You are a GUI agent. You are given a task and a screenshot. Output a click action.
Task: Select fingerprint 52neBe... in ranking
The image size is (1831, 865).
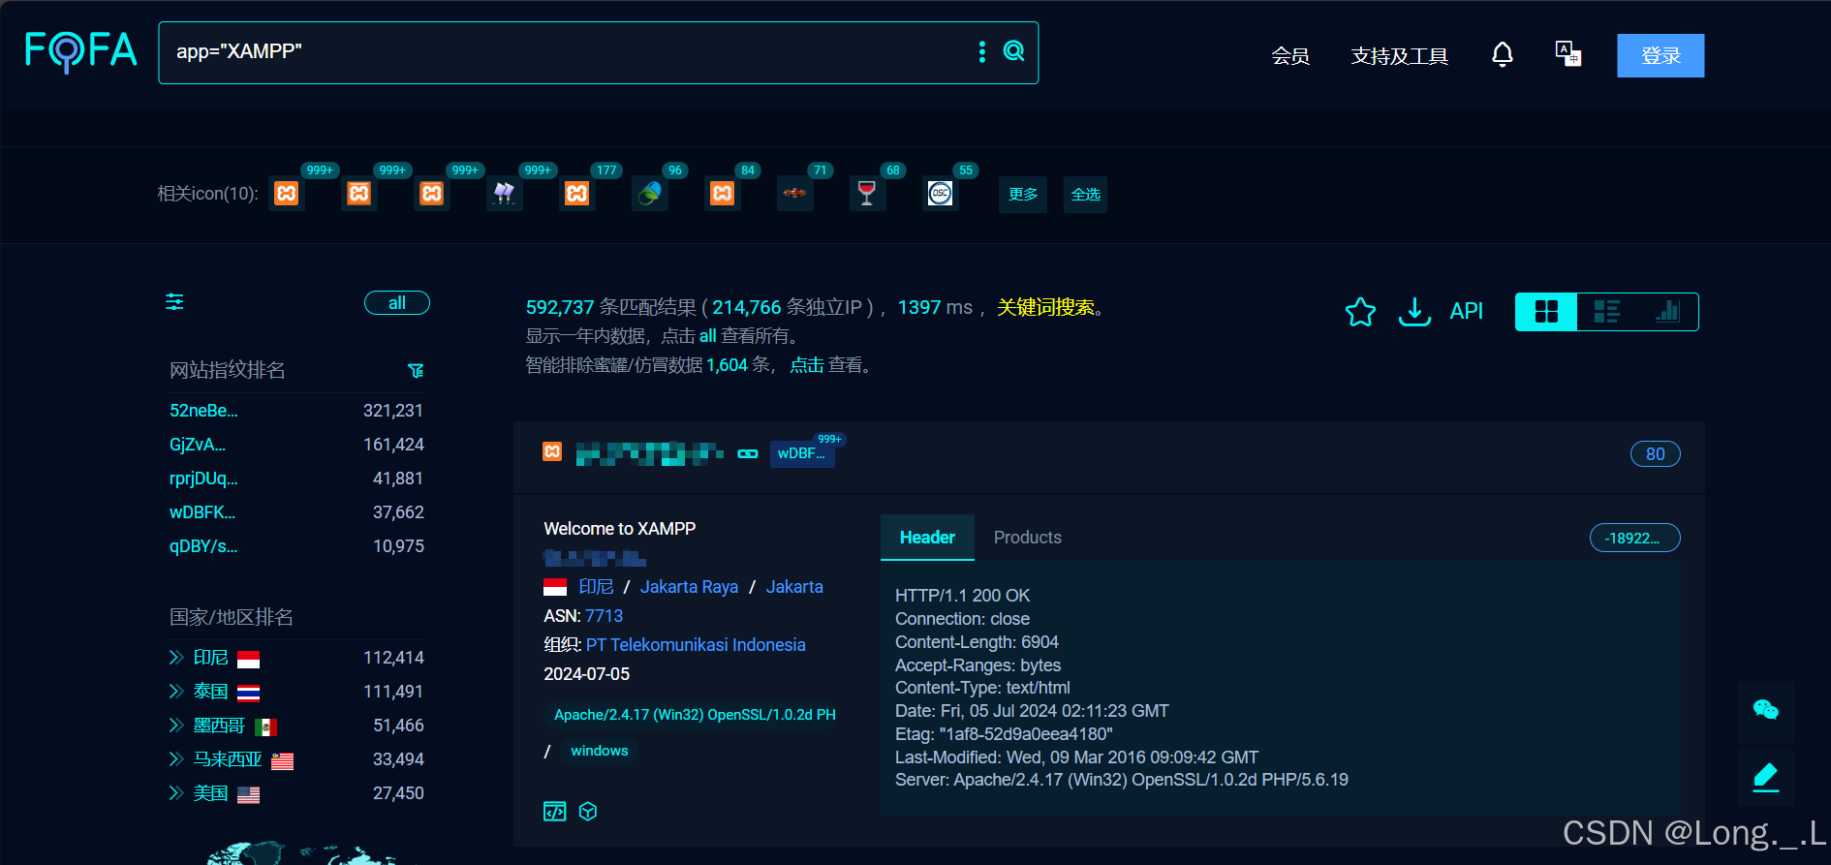coord(203,411)
